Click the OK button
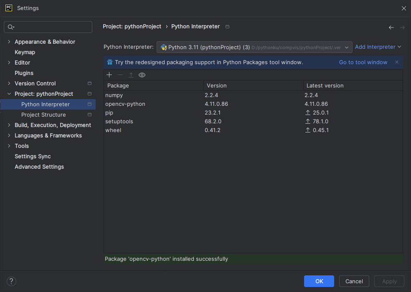411x292 pixels. [x=319, y=281]
